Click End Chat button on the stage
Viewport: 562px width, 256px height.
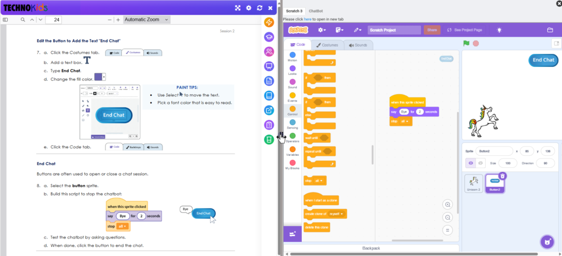coord(543,60)
